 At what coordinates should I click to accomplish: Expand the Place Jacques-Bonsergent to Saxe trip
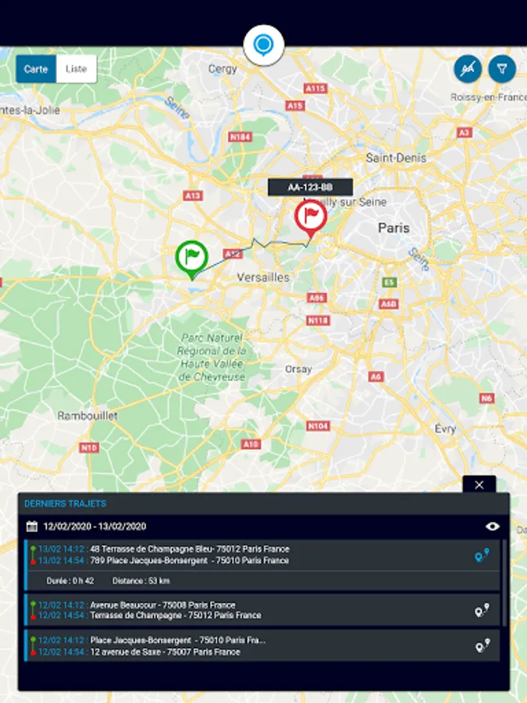[x=262, y=646]
